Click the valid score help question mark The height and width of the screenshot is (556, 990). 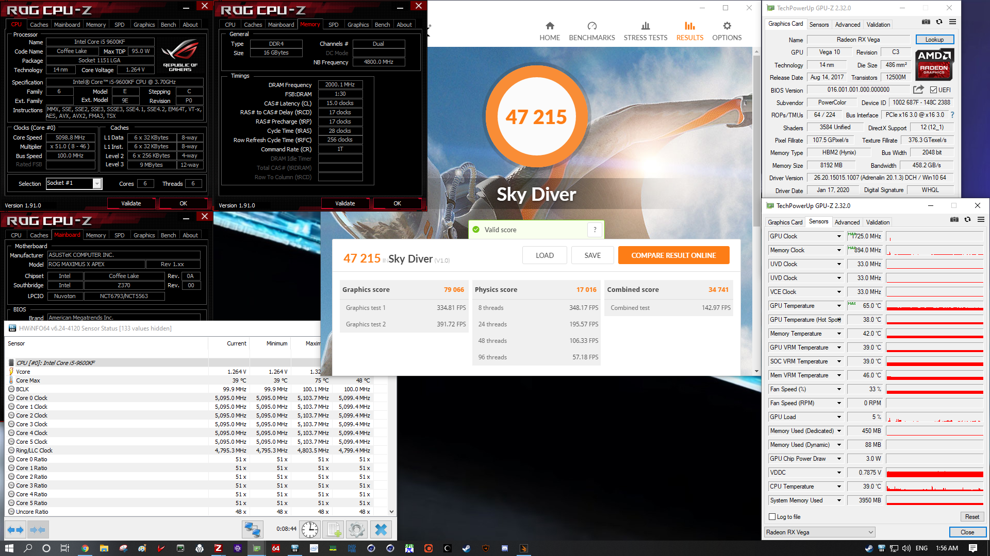[x=595, y=230]
